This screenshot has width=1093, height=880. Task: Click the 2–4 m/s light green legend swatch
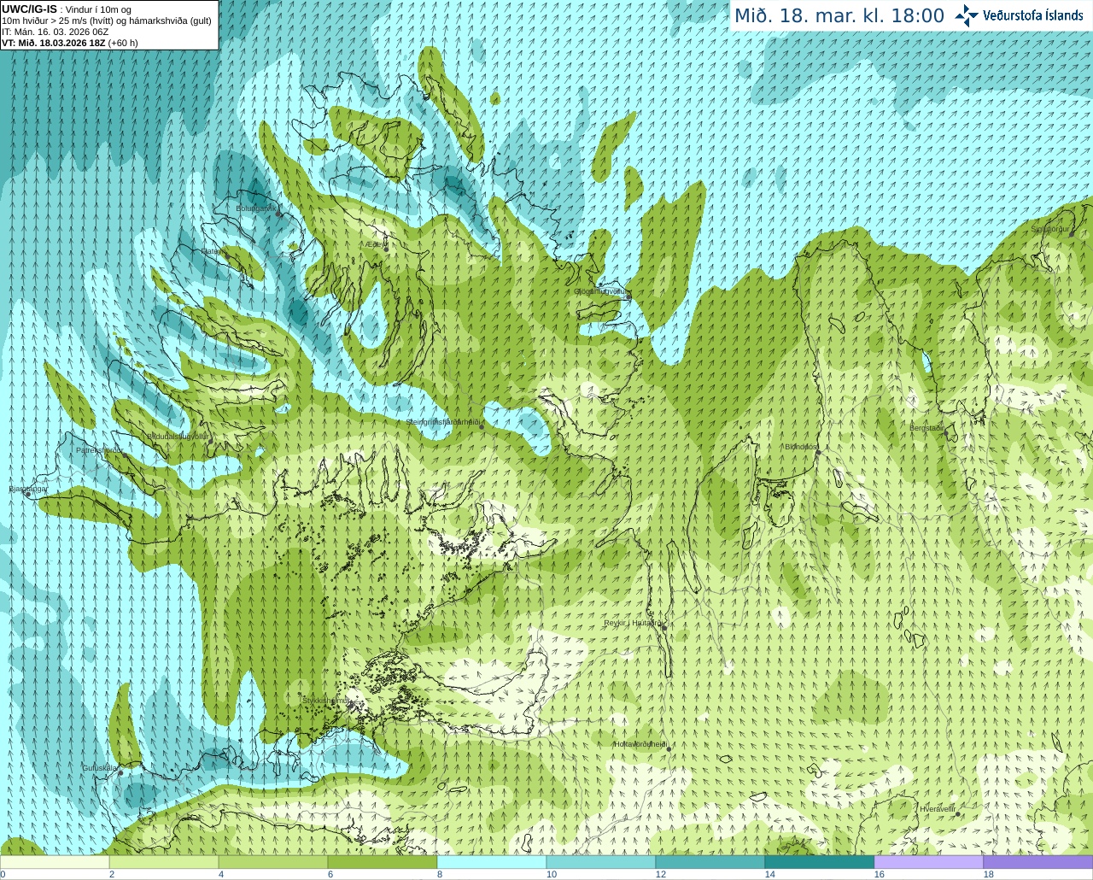[x=164, y=862]
